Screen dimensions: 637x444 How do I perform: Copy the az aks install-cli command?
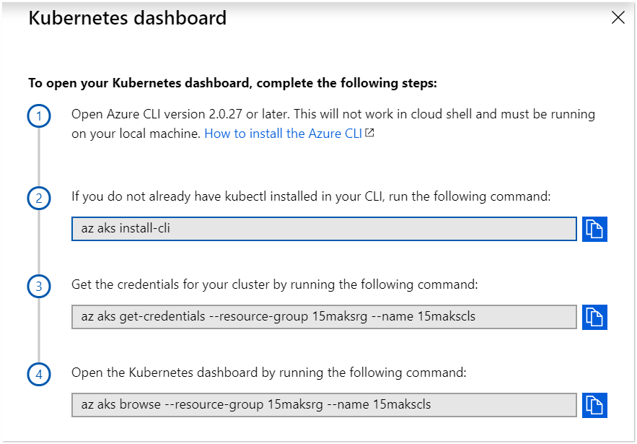(x=594, y=228)
